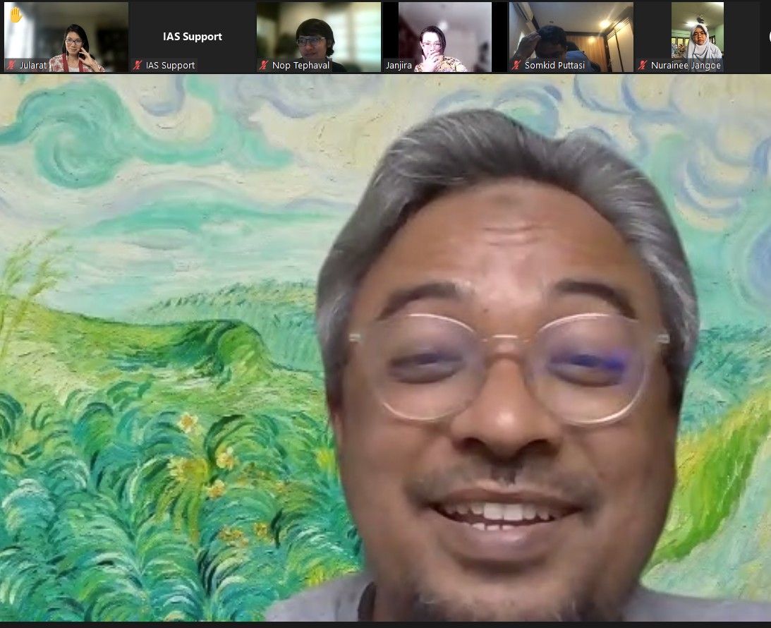
Task: Click the muted microphone icon beside Nop Tephaval
Action: click(264, 65)
